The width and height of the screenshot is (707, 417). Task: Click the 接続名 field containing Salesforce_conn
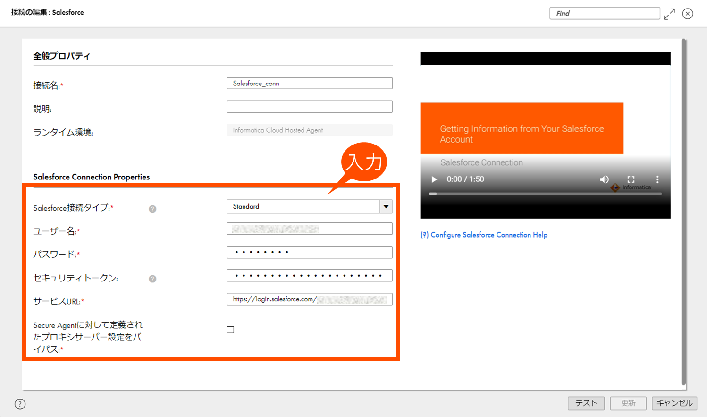click(x=310, y=83)
